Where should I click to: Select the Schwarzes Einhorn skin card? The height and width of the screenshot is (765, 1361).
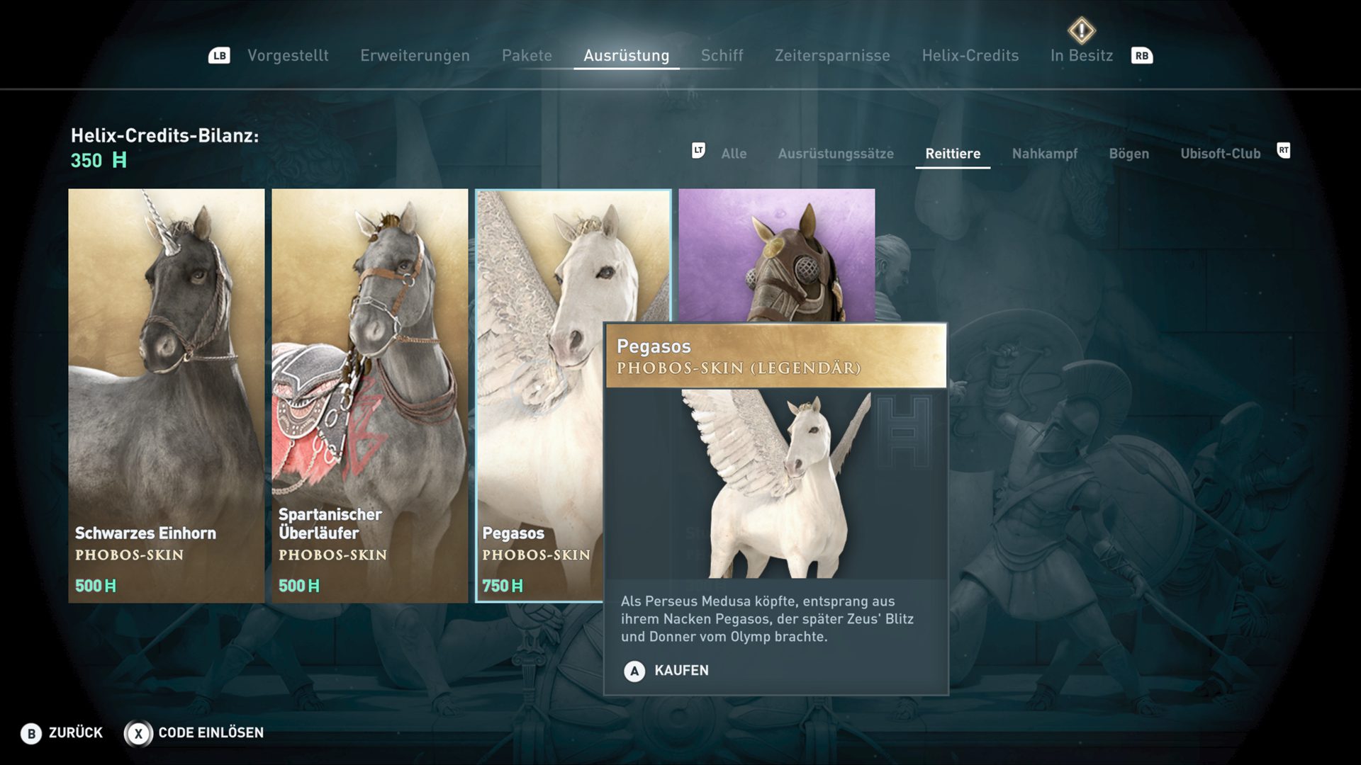tap(167, 395)
